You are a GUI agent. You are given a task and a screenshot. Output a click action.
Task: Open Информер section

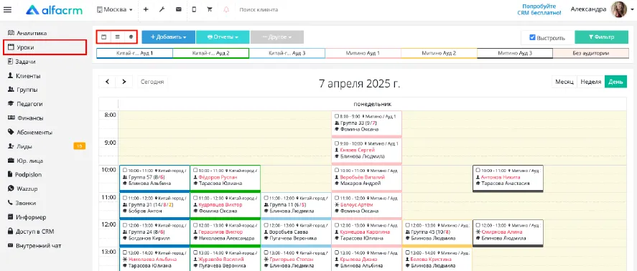[27, 217]
